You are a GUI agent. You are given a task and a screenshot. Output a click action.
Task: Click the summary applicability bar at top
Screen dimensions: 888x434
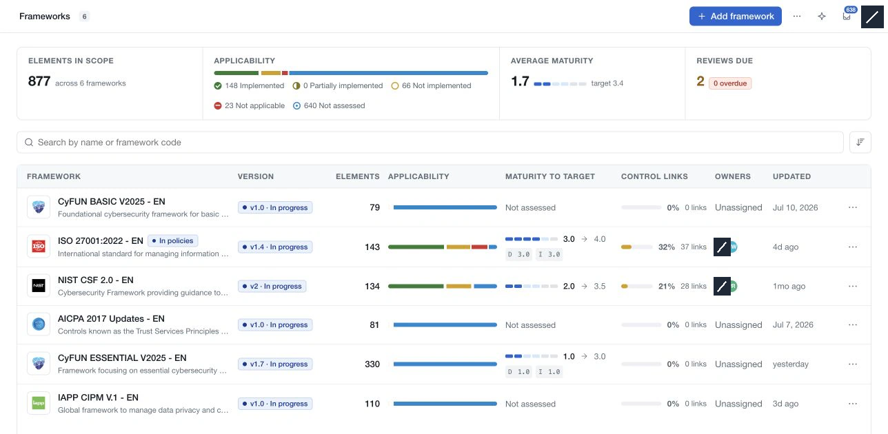pyautogui.click(x=351, y=73)
